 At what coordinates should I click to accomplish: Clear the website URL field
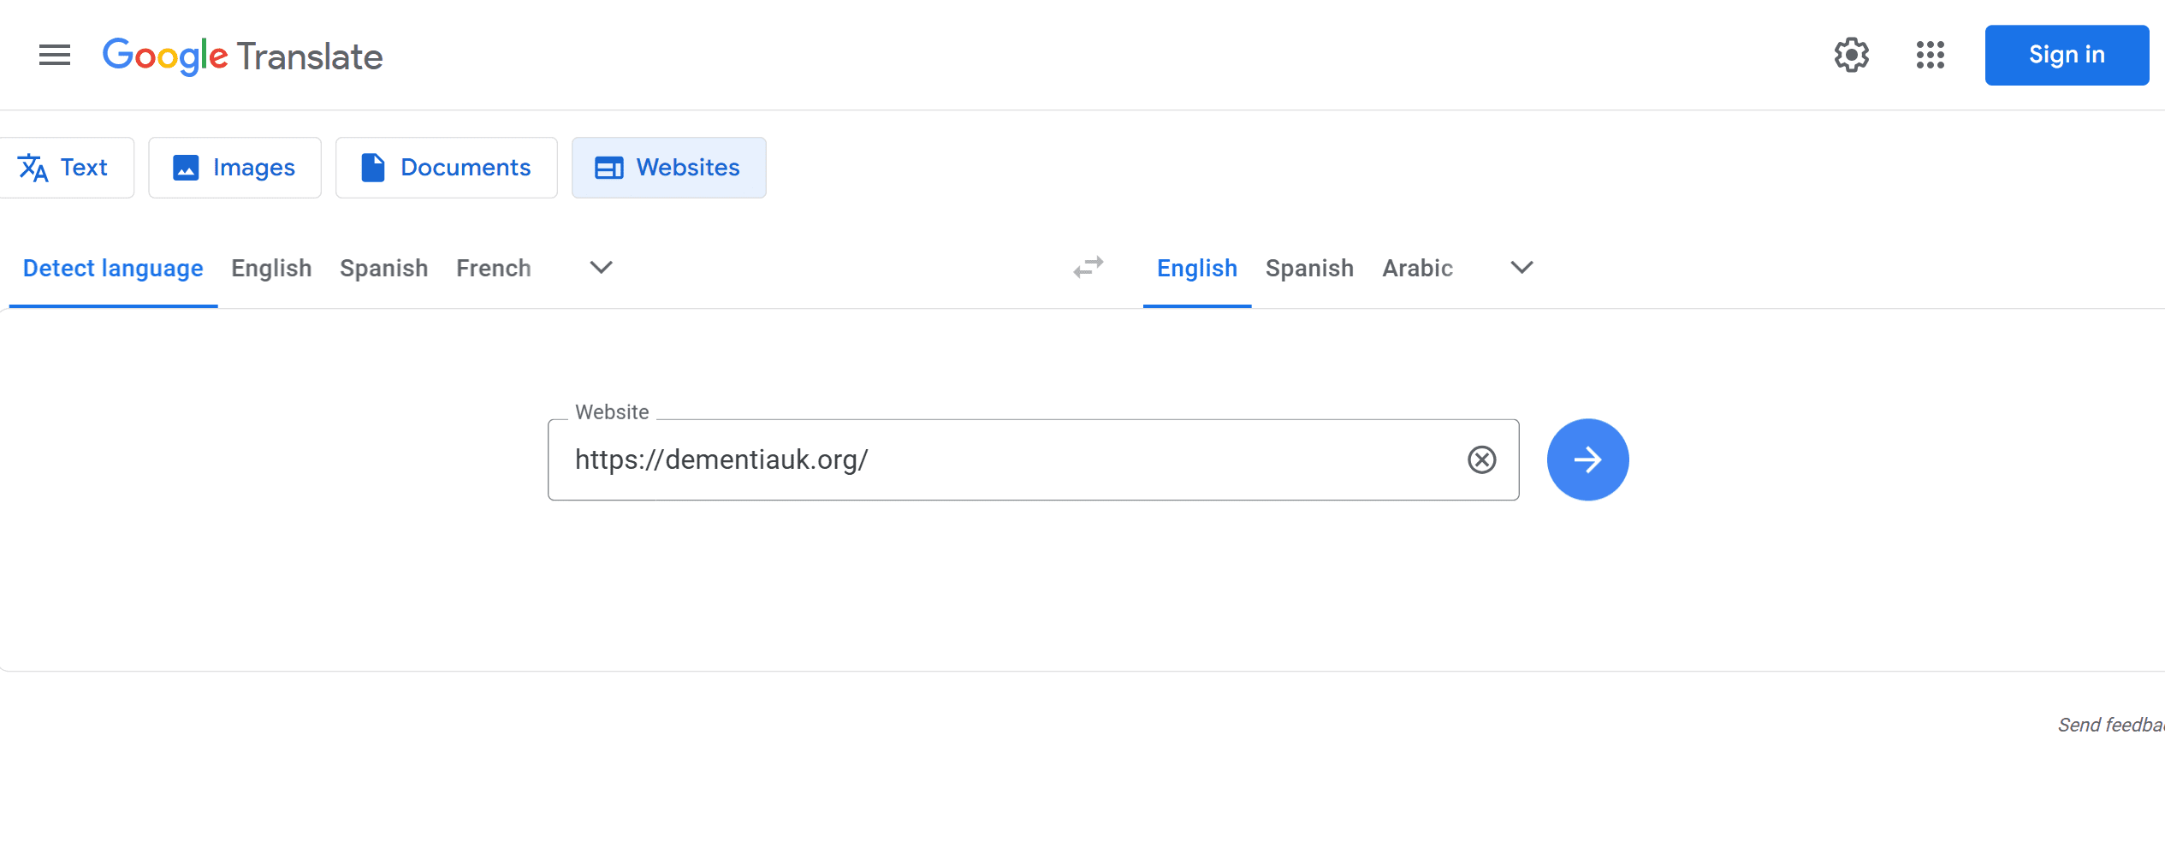pyautogui.click(x=1481, y=460)
